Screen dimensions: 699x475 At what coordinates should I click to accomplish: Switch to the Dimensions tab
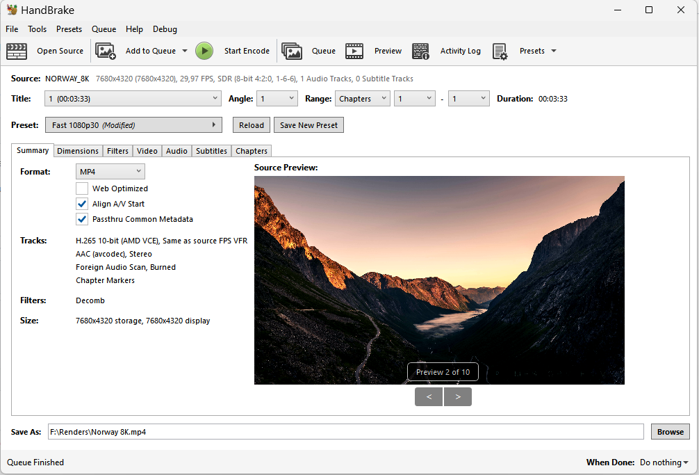click(x=78, y=150)
